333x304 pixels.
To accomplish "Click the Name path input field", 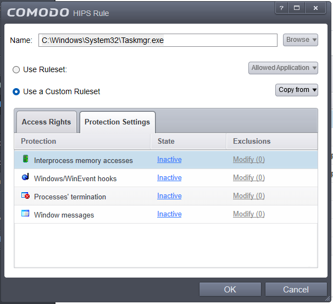I will tap(158, 40).
